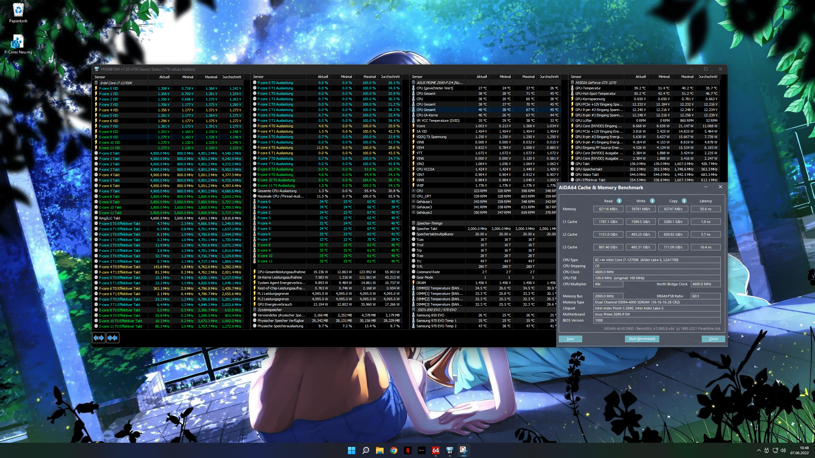This screenshot has height=458, width=815.
Task: Select the P-core 0 VID sensor row
Action: [x=168, y=88]
